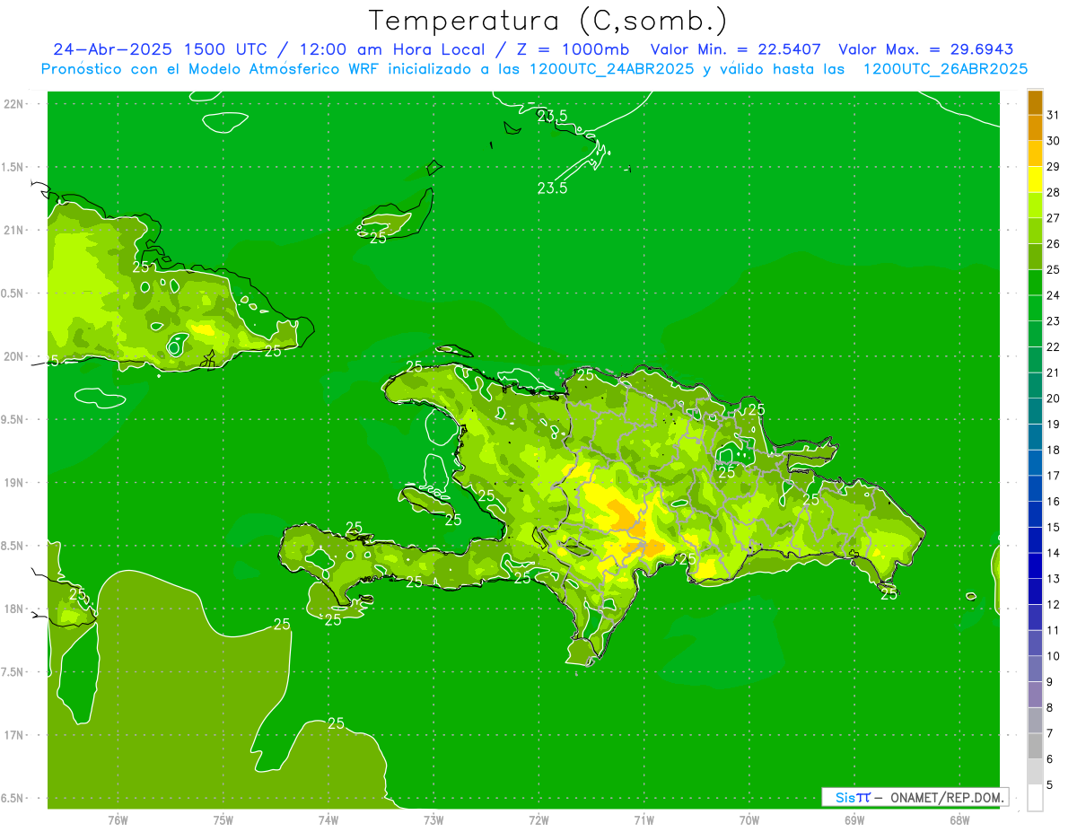Click the '70W' longitude label
This screenshot has width=1077, height=832.
tap(749, 820)
